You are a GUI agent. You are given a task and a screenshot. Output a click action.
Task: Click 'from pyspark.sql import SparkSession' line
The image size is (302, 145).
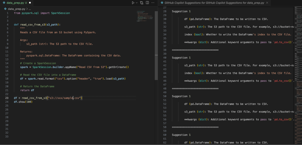point(42,13)
